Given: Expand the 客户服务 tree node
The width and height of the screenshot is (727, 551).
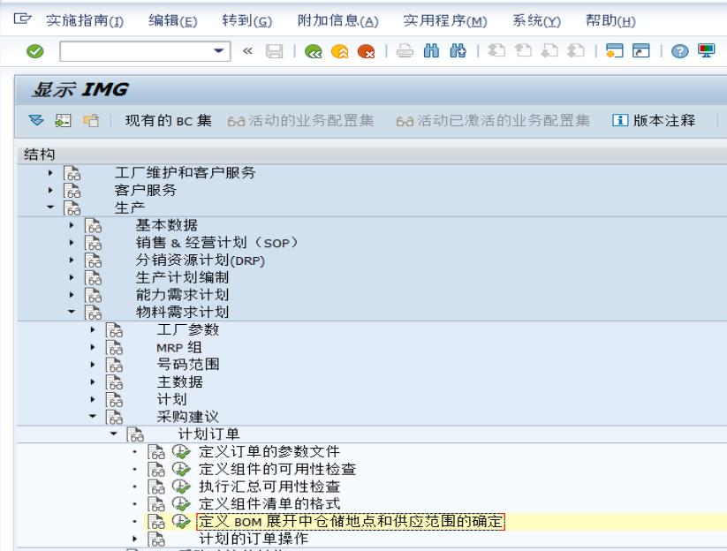Looking at the screenshot, I should click(50, 191).
